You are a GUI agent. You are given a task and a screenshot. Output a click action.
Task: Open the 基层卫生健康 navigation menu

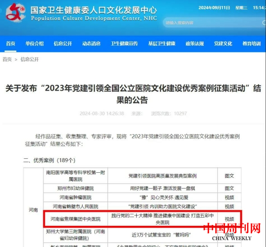(162, 43)
